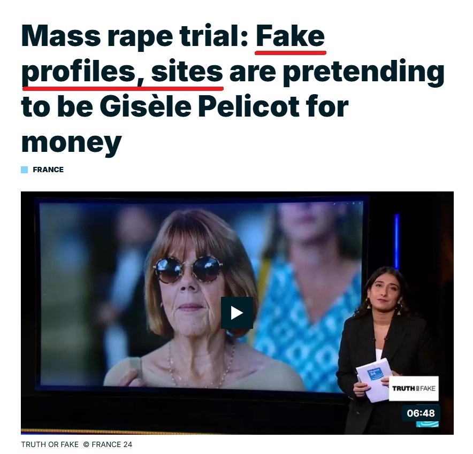The height and width of the screenshot is (454, 473).
Task: Click the "TRUTH OR FAKE" caption below video
Action: point(50,444)
